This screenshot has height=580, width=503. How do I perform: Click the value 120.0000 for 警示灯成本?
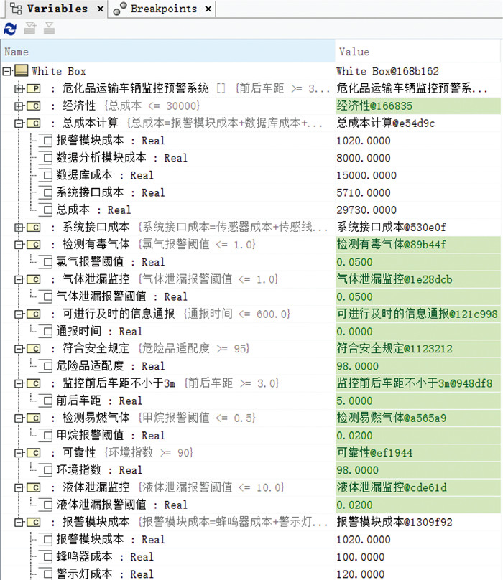click(x=361, y=574)
